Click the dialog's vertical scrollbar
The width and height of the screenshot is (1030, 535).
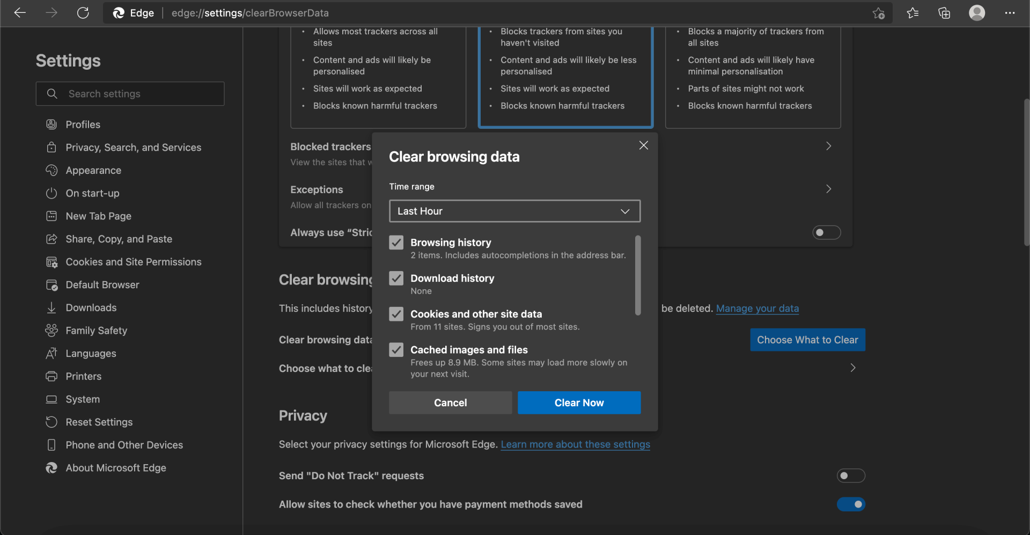[x=638, y=275]
